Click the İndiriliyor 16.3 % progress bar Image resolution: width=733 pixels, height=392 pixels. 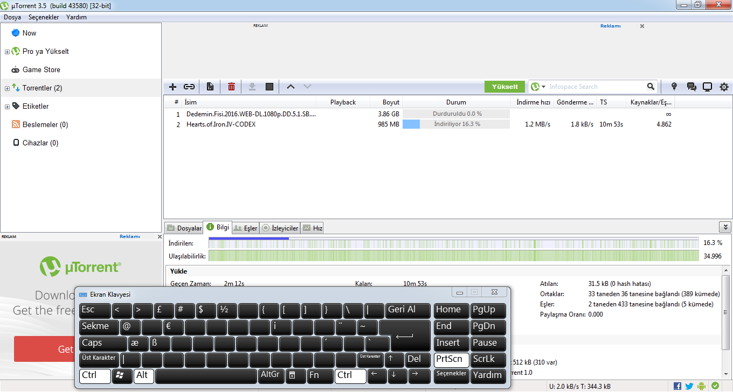click(456, 124)
